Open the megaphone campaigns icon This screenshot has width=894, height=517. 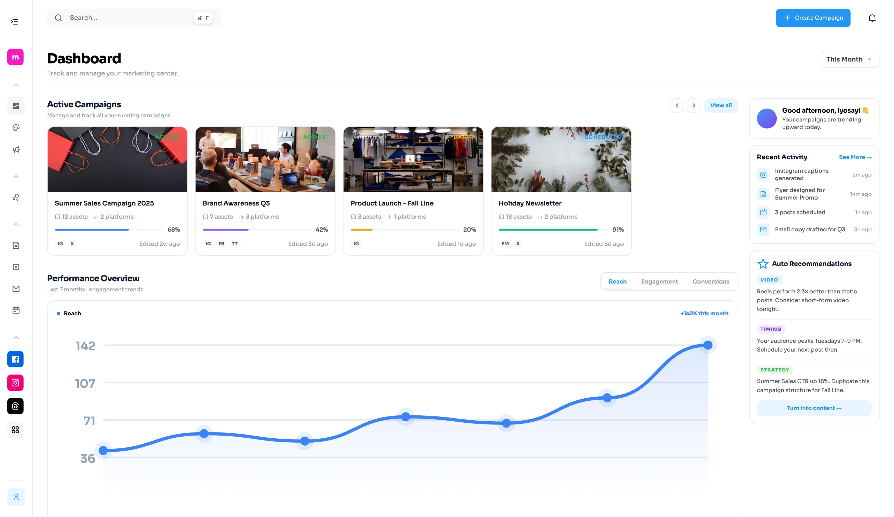(x=16, y=150)
